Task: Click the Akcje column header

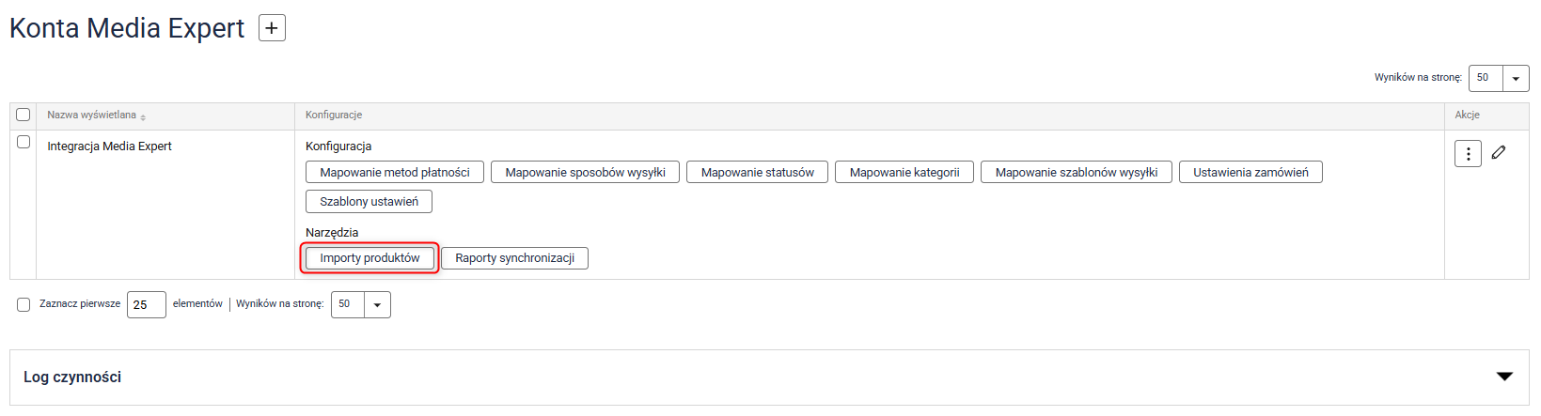Action: point(1467,115)
